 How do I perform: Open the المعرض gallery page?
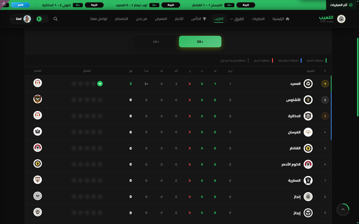(161, 19)
